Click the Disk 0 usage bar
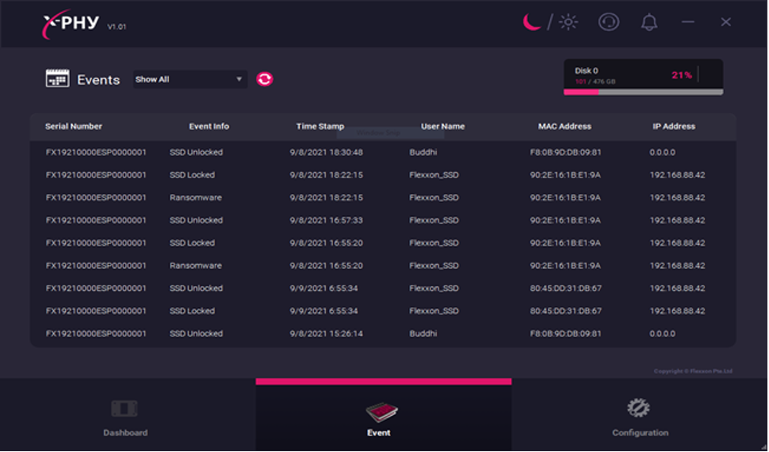 pyautogui.click(x=643, y=92)
